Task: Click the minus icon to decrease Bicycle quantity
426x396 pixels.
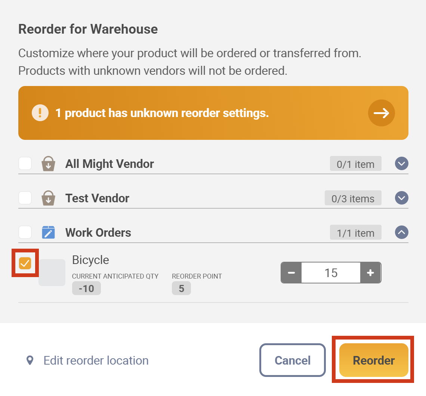Action: click(291, 273)
